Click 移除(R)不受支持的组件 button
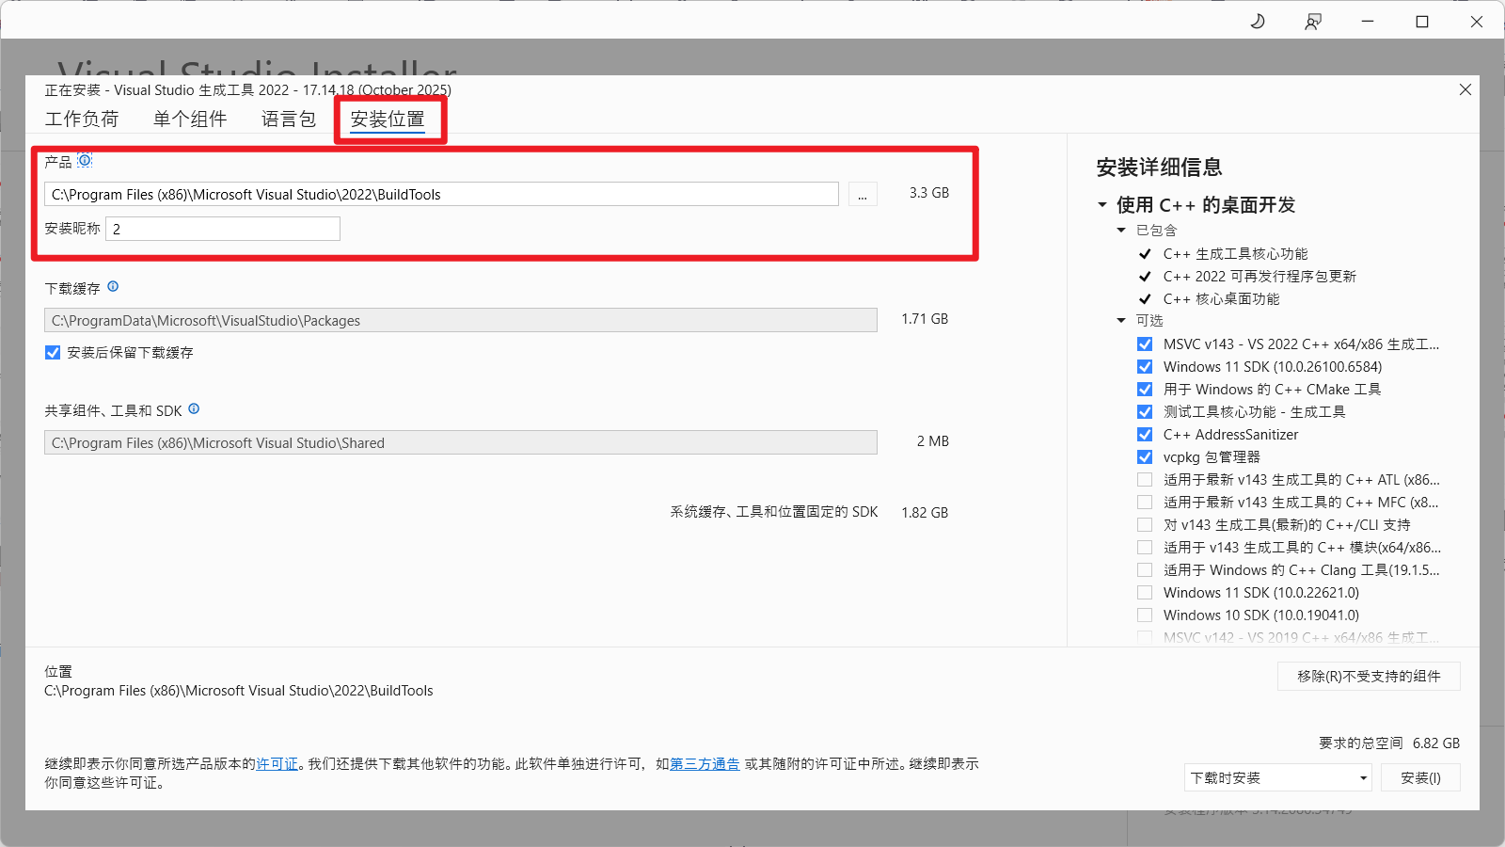1505x847 pixels. 1369,676
